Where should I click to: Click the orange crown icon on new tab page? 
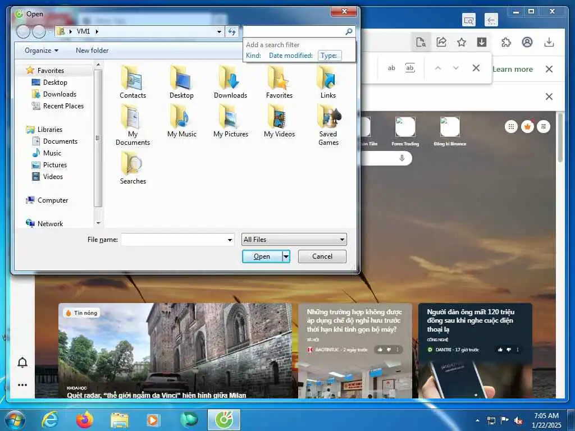(x=527, y=127)
